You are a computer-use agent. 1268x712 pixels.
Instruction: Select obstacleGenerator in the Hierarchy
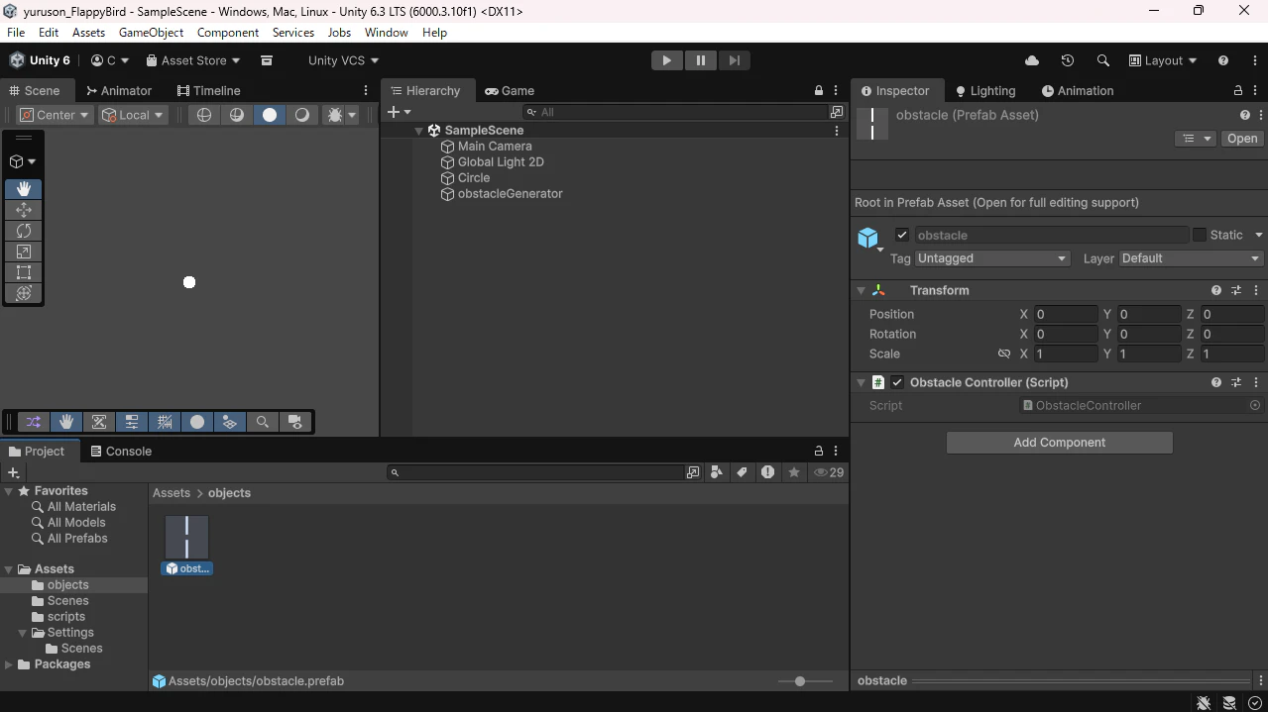point(510,194)
